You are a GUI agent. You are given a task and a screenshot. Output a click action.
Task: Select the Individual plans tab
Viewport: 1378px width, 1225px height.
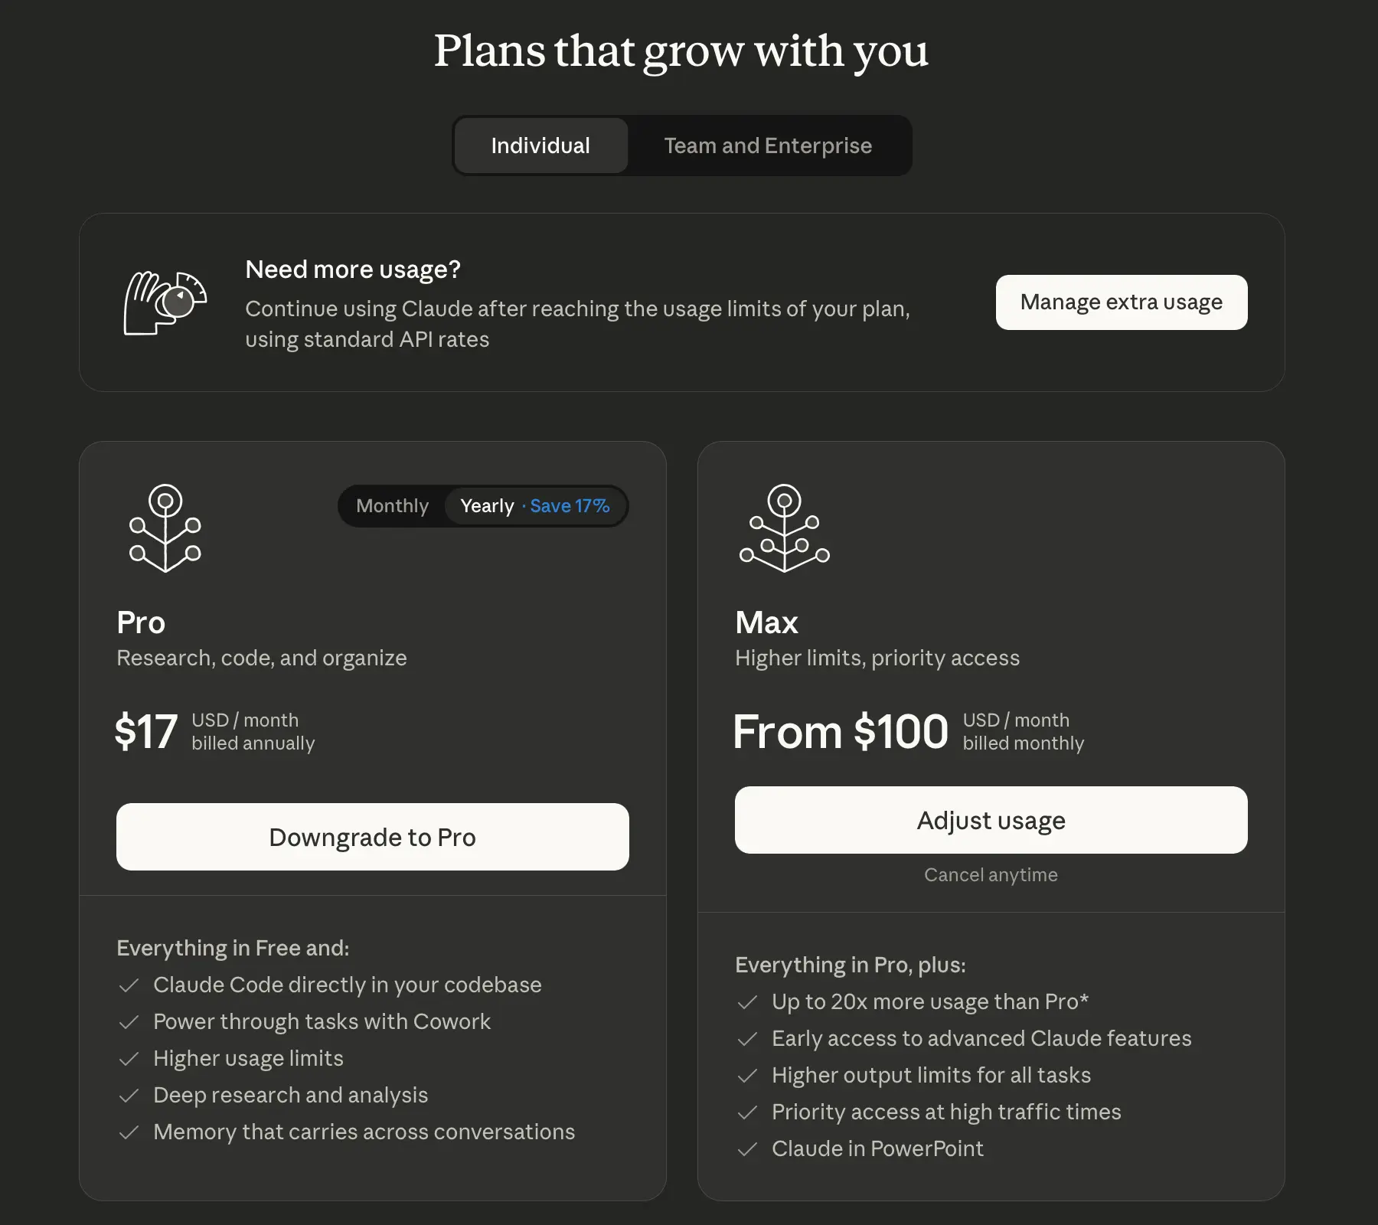point(540,145)
